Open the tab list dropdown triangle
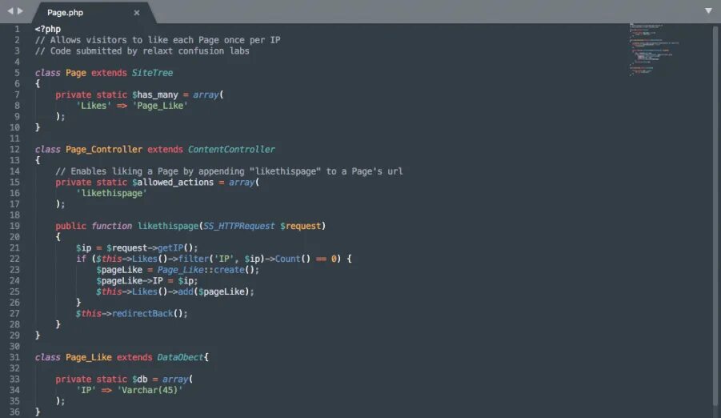721x418 pixels. tap(708, 10)
